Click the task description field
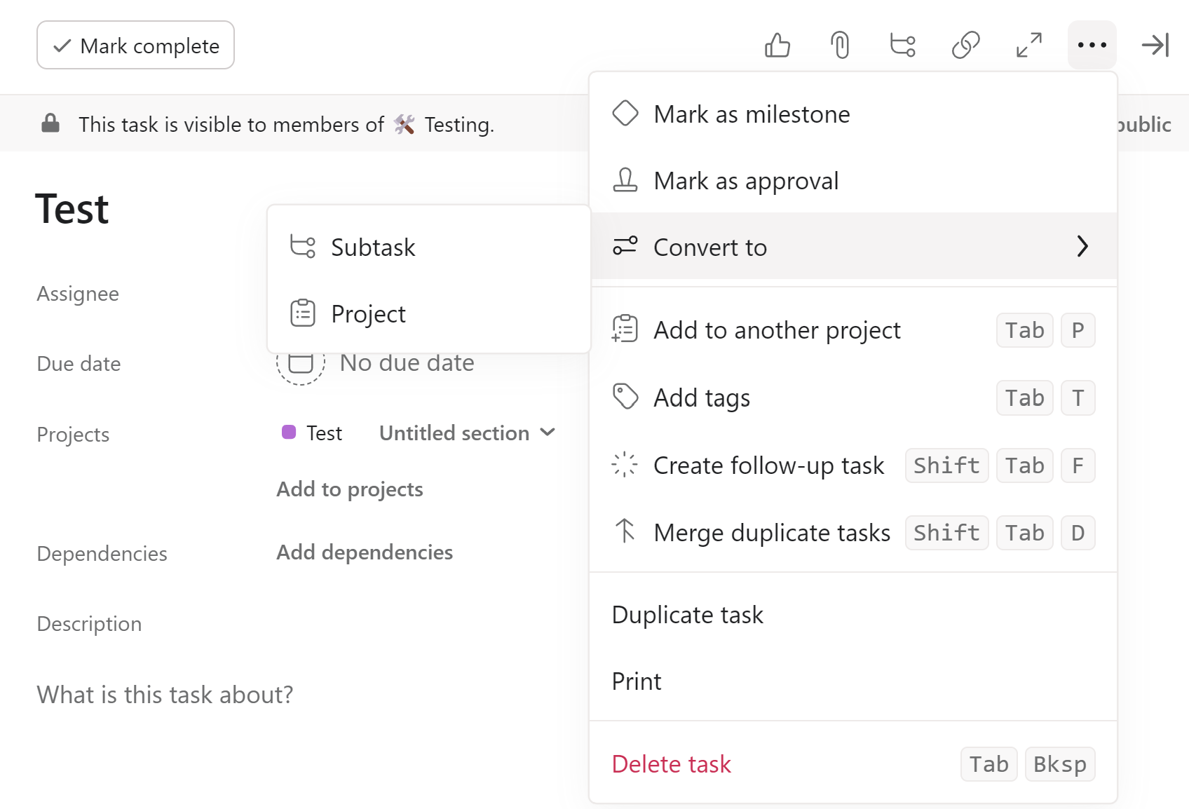Viewport: 1189px width, 809px height. 165,695
